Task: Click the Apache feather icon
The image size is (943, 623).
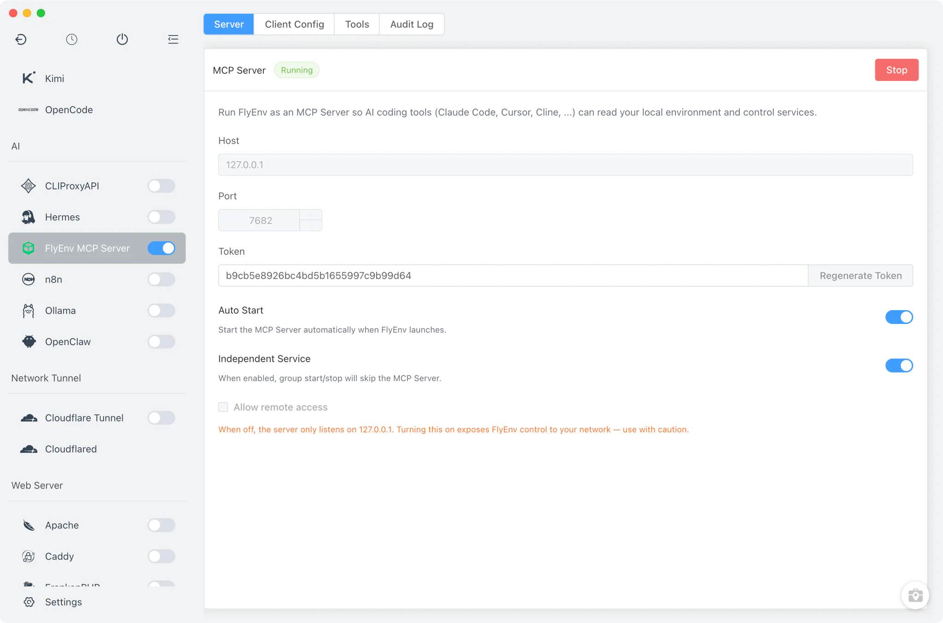Action: pos(29,525)
